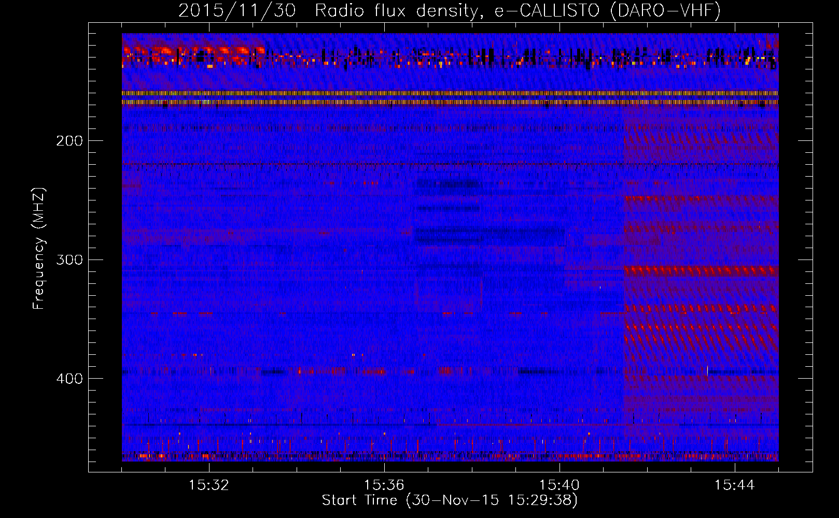
Task: Click the date '2015/11/30' in the title
Action: pyautogui.click(x=237, y=11)
